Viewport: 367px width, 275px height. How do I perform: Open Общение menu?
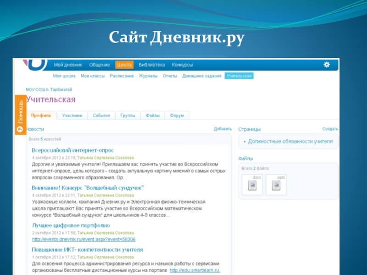(x=100, y=65)
